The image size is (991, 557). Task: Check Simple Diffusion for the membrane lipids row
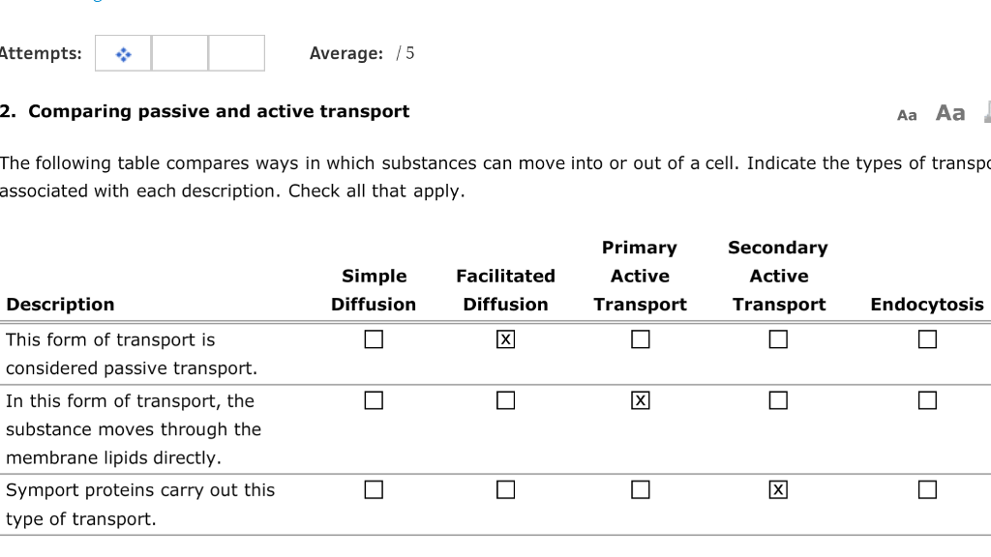(374, 400)
